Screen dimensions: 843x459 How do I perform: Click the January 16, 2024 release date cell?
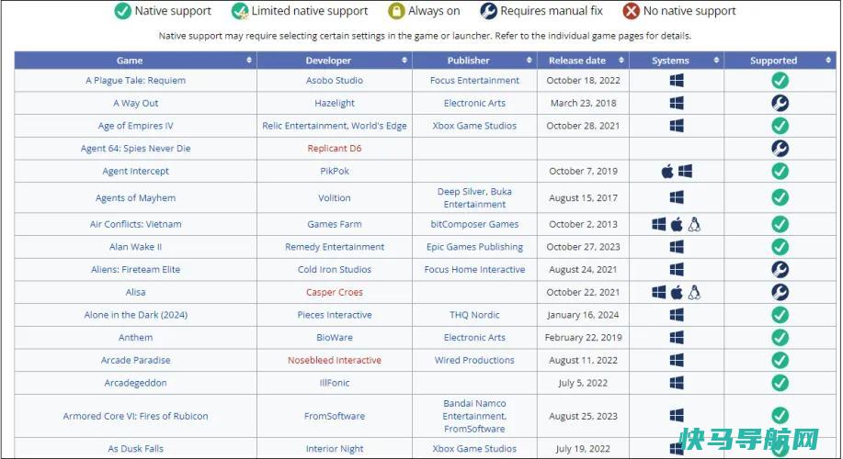pos(584,315)
